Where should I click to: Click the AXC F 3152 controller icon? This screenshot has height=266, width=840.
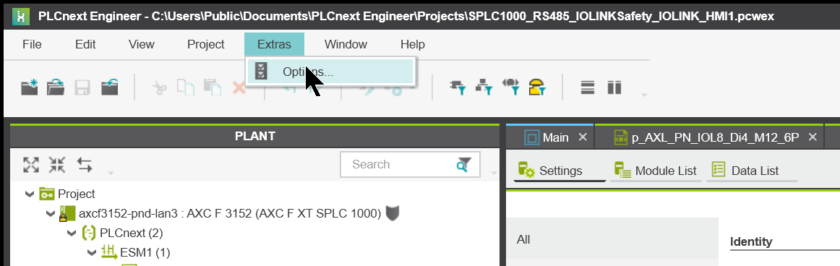click(67, 213)
